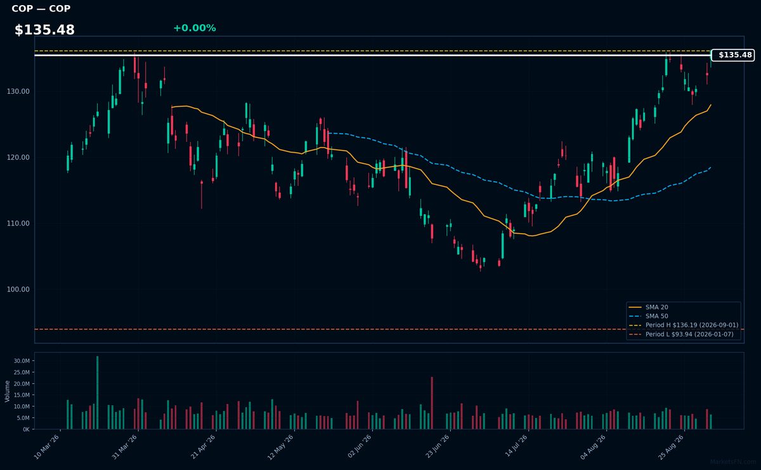
Task: Click the $135.48 price tag on right axis
Action: pyautogui.click(x=734, y=55)
